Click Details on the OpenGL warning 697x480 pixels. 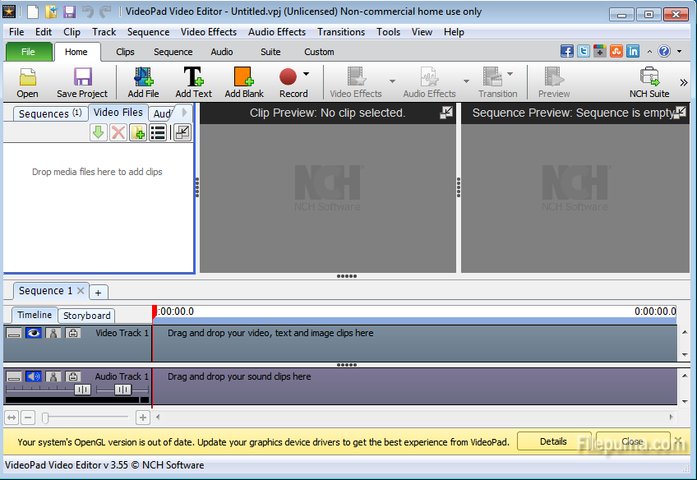point(553,441)
